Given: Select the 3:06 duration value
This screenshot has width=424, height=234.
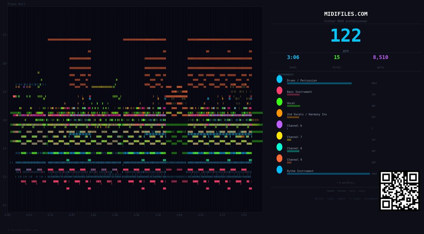Looking at the screenshot, I should click(x=293, y=57).
